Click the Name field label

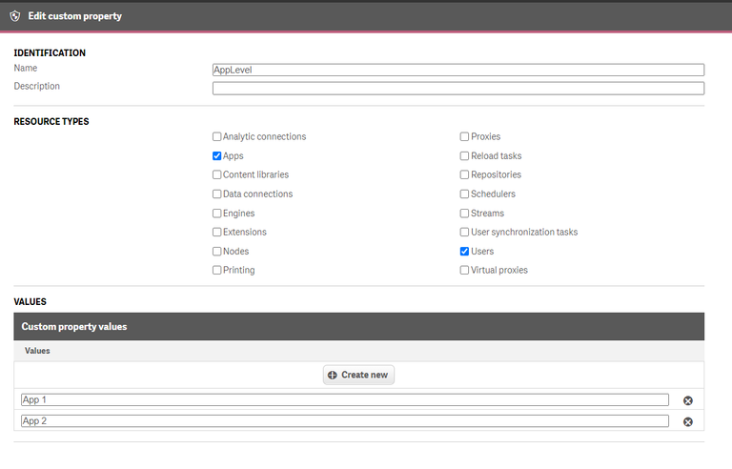point(25,69)
